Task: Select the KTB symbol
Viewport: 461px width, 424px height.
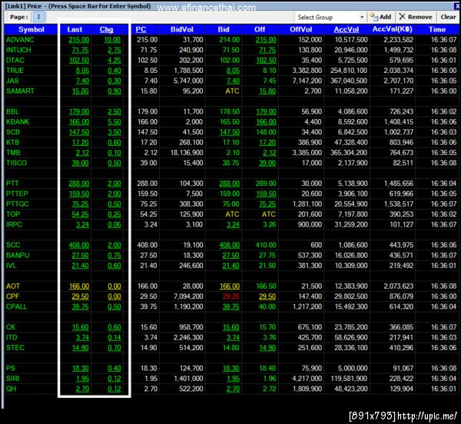Action: (x=12, y=143)
